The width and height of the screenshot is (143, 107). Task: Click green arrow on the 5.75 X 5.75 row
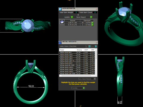click(x=92, y=25)
